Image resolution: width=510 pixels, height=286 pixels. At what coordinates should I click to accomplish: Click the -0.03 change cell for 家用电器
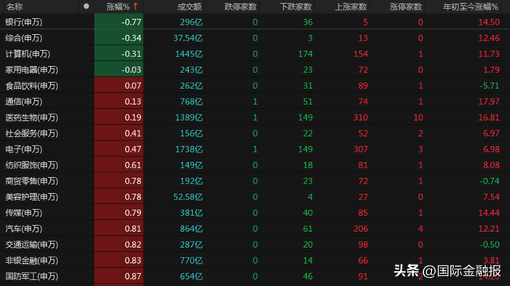point(119,70)
